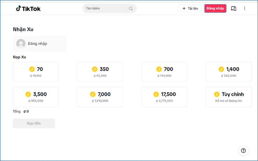Select the 70 coin package
The height and width of the screenshot is (161, 258).
coord(36,72)
